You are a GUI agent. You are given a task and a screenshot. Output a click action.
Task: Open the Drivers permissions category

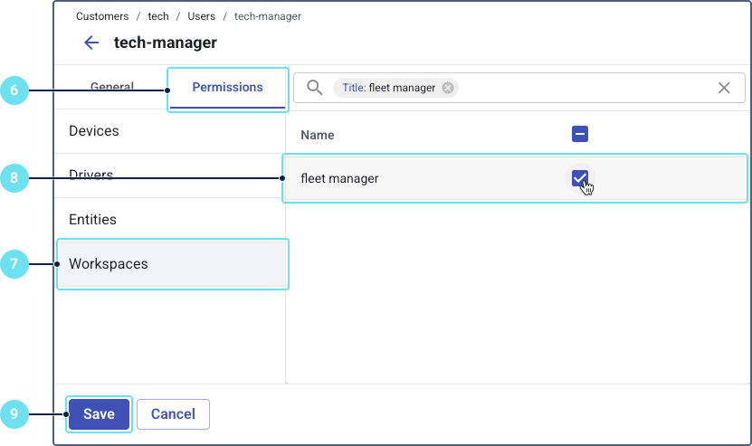coord(90,176)
